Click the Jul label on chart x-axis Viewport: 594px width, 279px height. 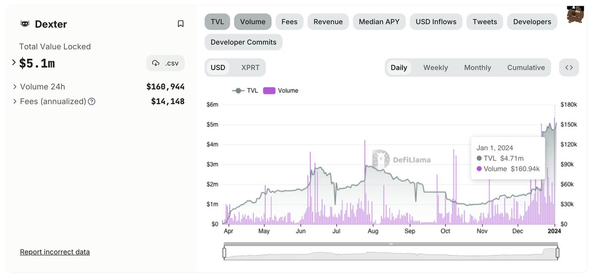pyautogui.click(x=337, y=231)
